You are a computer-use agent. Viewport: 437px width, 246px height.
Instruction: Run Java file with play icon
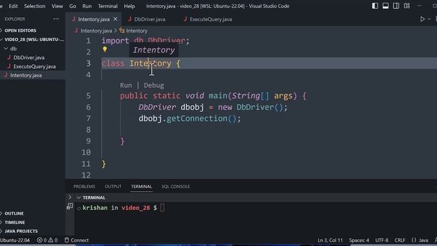[x=423, y=19]
